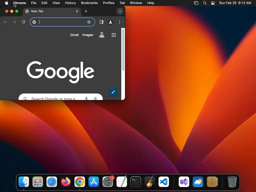Click the date and time in menu bar

coord(235,3)
